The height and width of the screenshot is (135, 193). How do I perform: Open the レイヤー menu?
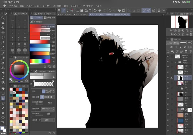[47, 6]
